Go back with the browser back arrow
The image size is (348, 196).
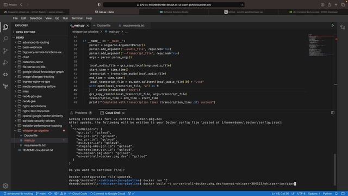[x=21, y=5]
